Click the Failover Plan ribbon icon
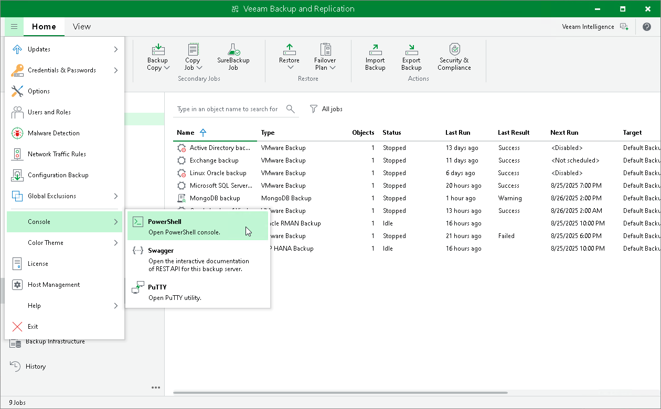 coord(325,49)
